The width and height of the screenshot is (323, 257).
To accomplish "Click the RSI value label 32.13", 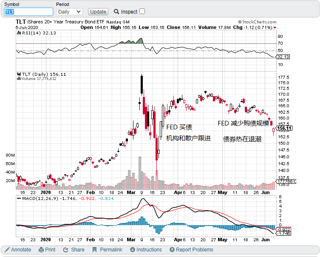I will (x=283, y=57).
